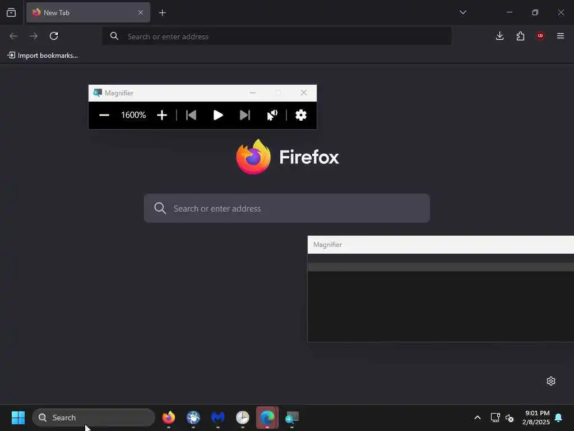The width and height of the screenshot is (574, 431).
Task: Minimize the Magnifier toolbar window
Action: pos(253,93)
